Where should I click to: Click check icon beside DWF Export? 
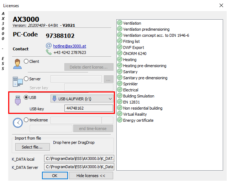click(x=120, y=47)
